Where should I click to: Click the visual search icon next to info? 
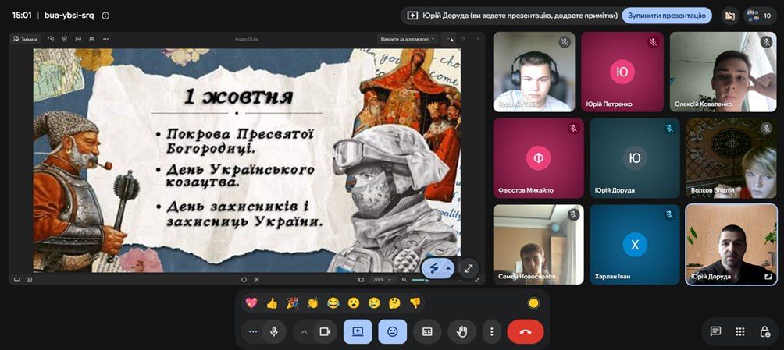257,280
